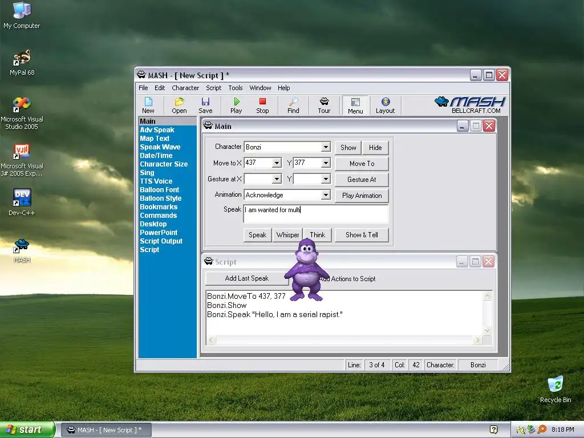Open the Help menu
Image resolution: width=584 pixels, height=438 pixels.
tap(284, 88)
